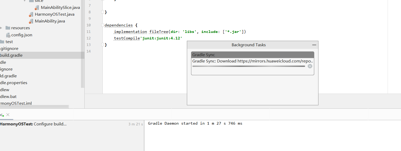Click the fold end marker on line 13

coord(103,45)
